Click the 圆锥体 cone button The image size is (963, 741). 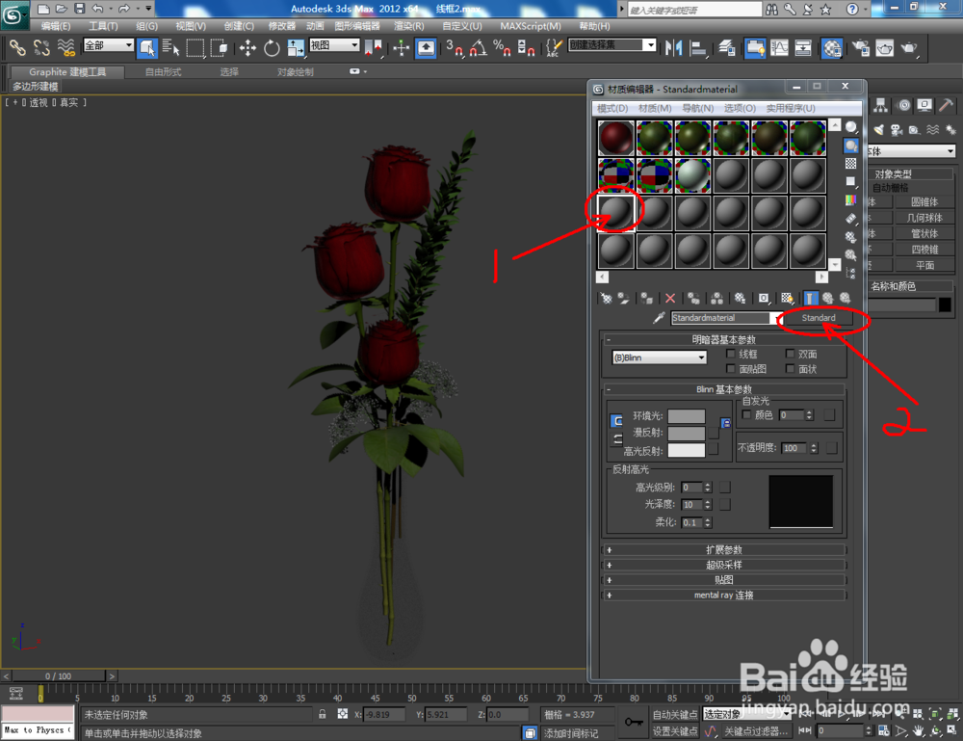(924, 201)
